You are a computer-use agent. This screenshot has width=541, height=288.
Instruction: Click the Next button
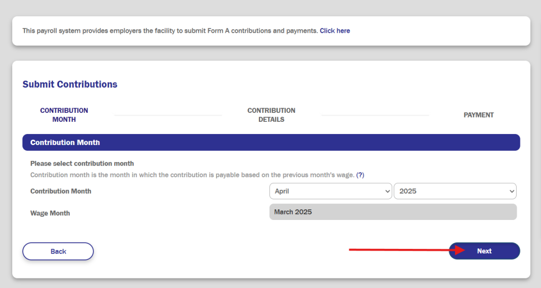[484, 251]
